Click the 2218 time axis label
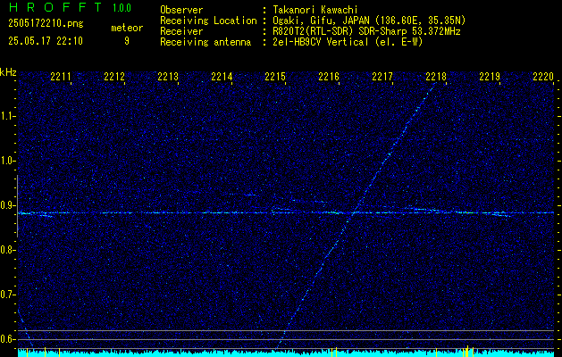 pyautogui.click(x=436, y=76)
